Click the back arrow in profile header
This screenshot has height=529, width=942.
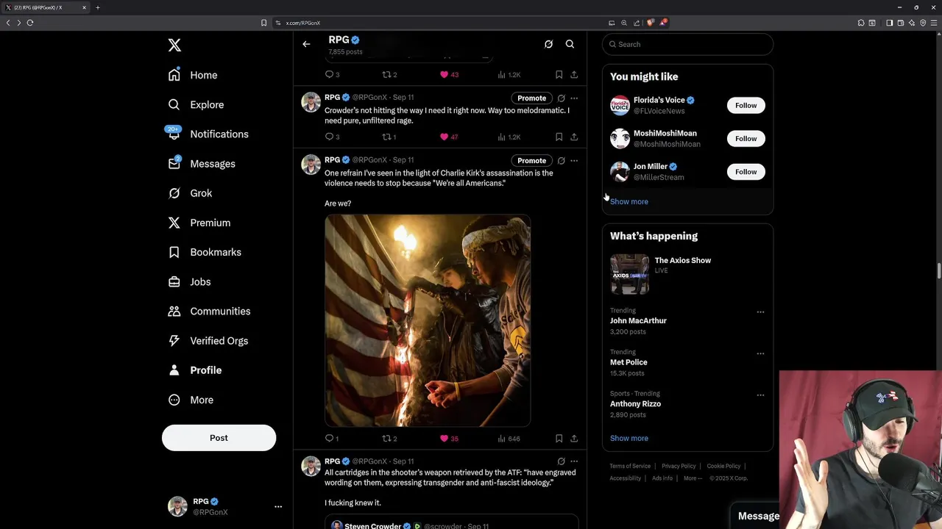(x=306, y=44)
